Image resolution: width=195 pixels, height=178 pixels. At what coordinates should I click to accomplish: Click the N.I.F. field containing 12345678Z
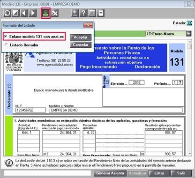[30, 110]
